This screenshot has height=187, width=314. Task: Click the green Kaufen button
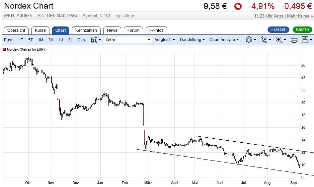click(302, 29)
